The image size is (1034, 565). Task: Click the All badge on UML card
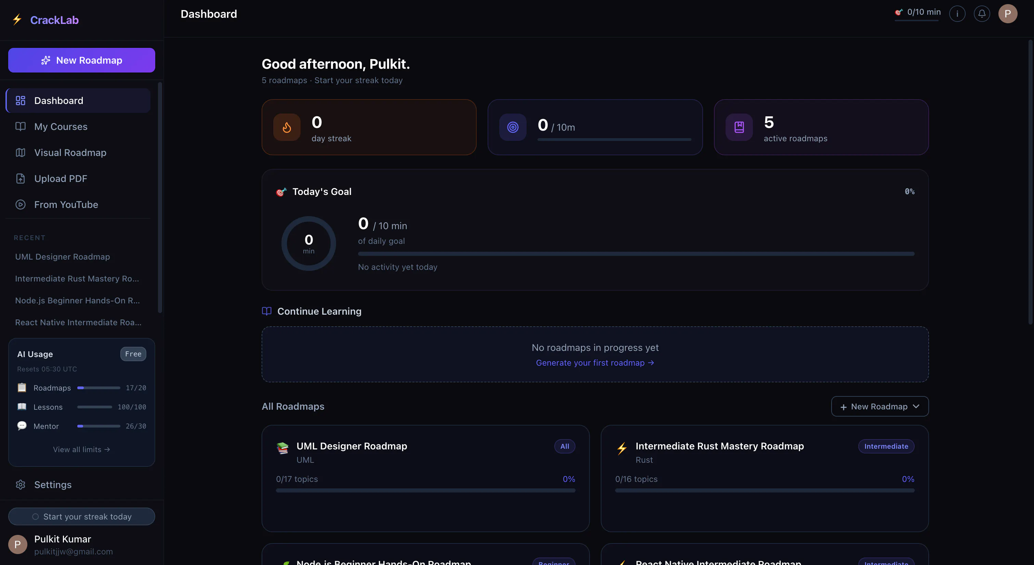[x=565, y=446]
